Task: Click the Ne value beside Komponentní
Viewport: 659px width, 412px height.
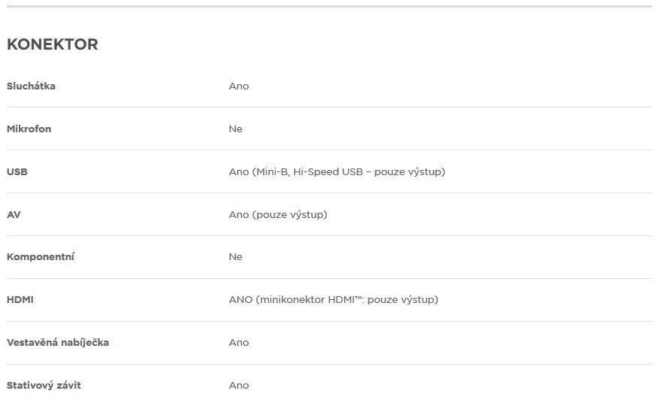Action: [235, 257]
